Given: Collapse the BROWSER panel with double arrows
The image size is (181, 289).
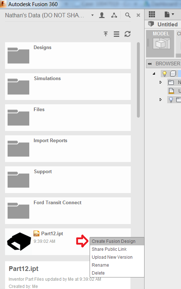Looking at the screenshot, I should [x=150, y=64].
